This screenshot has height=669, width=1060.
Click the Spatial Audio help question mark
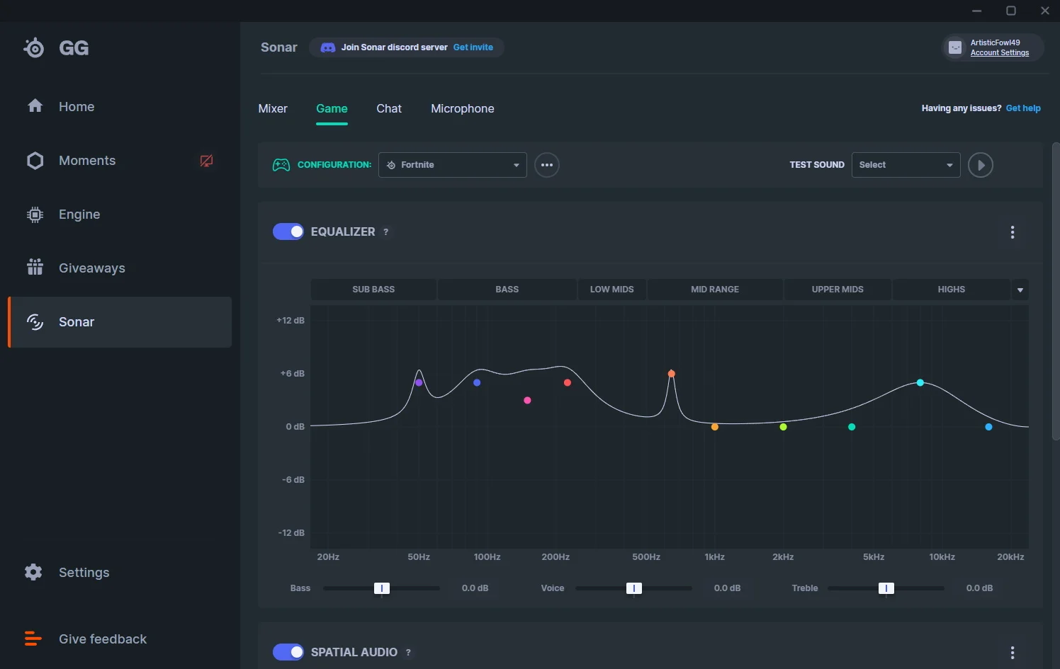408,653
